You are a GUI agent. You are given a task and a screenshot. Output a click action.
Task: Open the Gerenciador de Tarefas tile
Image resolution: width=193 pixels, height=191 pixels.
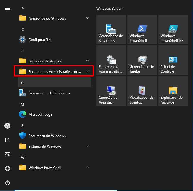click(x=142, y=60)
